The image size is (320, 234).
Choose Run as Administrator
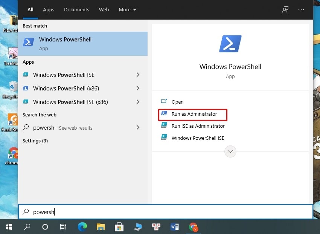194,114
